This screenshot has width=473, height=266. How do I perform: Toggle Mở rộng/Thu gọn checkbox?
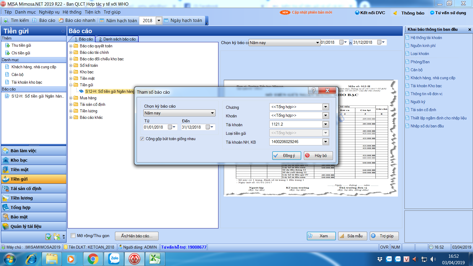point(73,236)
